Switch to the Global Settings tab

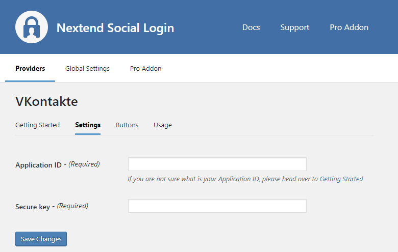[x=87, y=68]
